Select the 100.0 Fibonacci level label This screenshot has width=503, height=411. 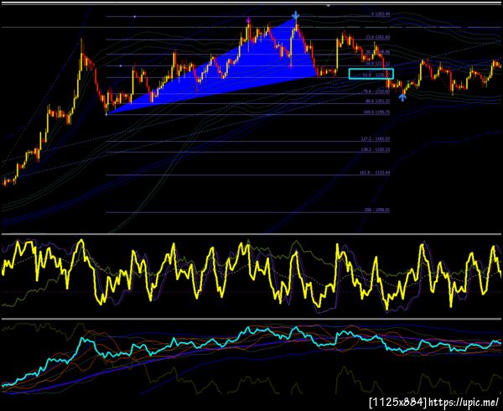point(376,112)
